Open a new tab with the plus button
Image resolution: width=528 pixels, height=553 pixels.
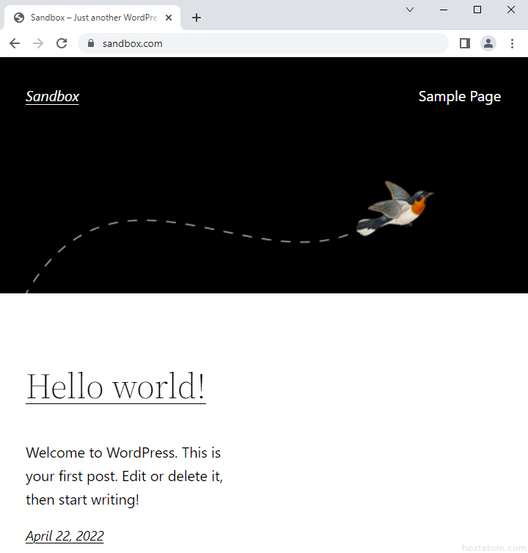tap(197, 18)
